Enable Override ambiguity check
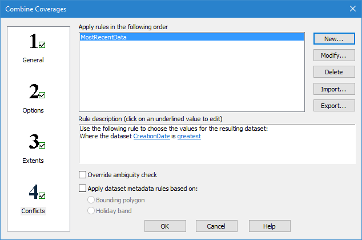This screenshot has width=362, height=240. pyautogui.click(x=83, y=175)
